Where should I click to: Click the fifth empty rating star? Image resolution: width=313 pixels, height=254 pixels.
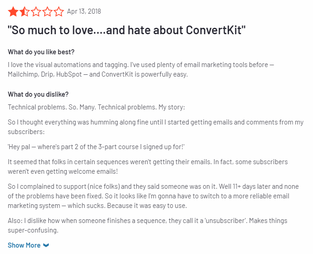pos(59,11)
